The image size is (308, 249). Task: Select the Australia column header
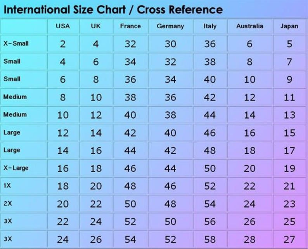[249, 26]
